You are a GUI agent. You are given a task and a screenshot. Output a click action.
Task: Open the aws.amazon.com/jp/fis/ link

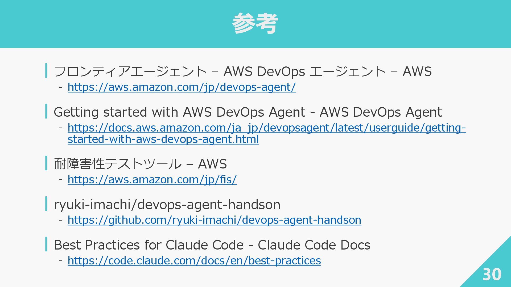[x=152, y=180]
